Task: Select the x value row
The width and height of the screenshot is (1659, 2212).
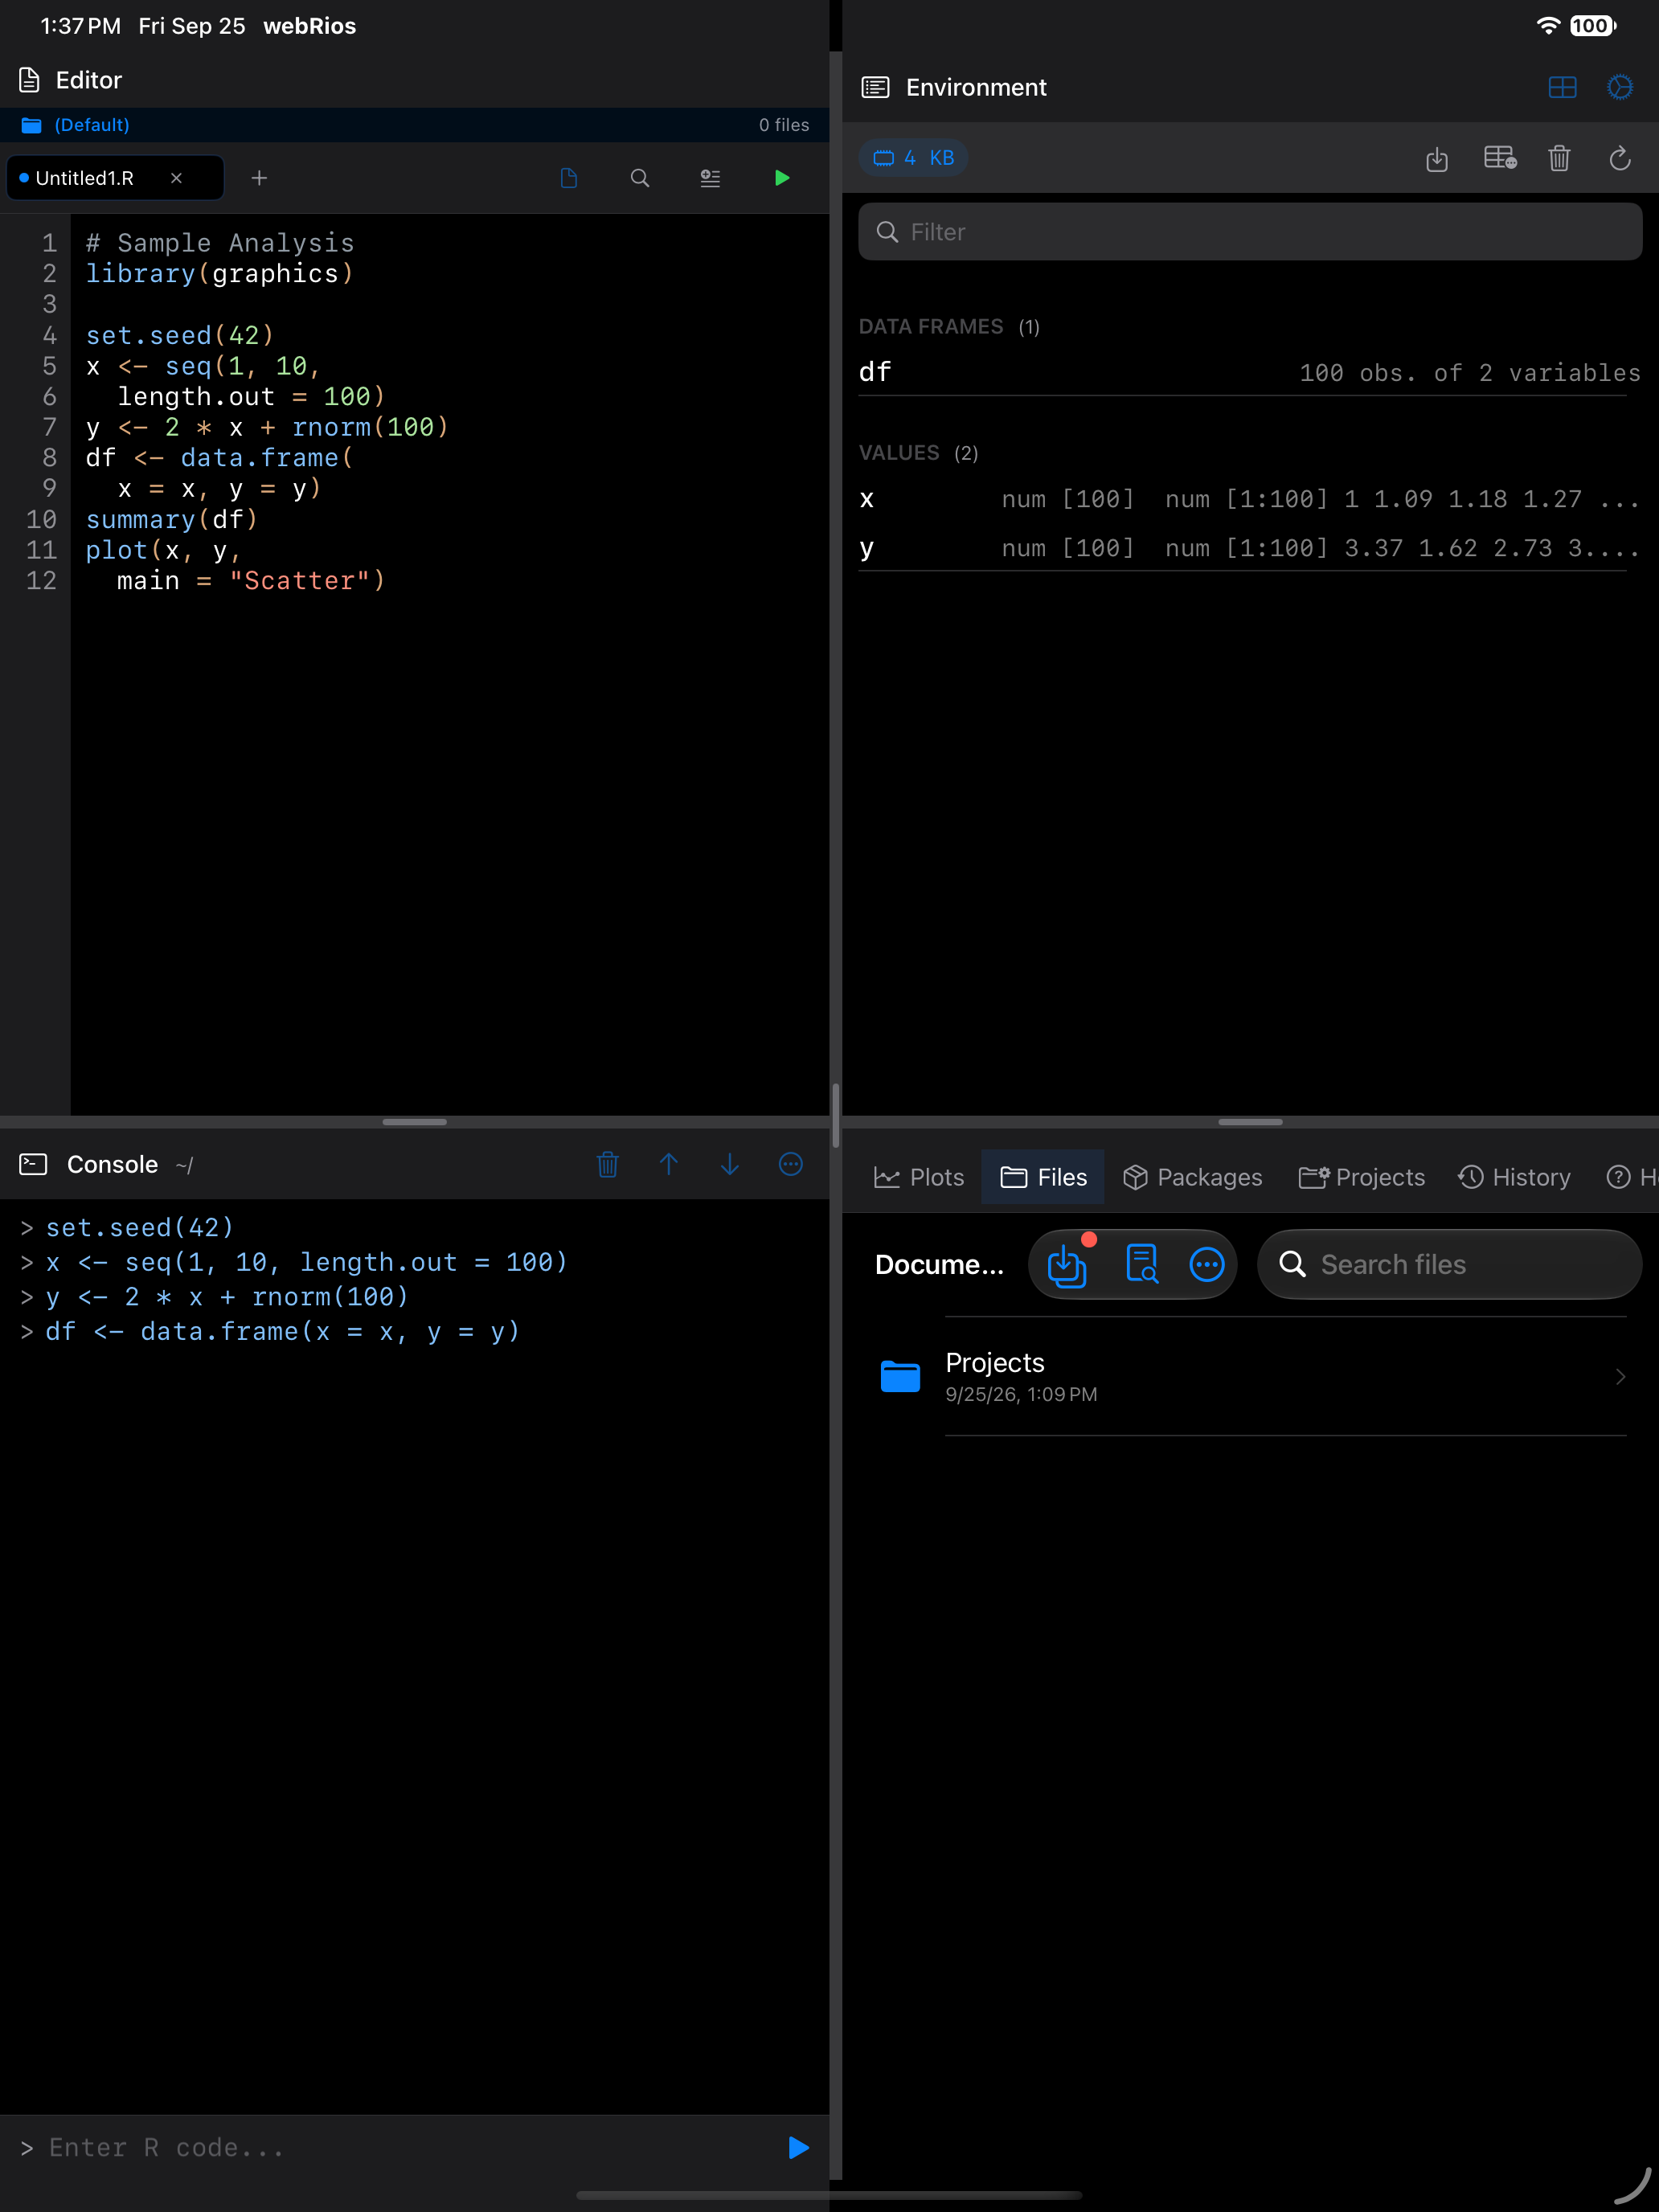Action: click(x=1250, y=499)
